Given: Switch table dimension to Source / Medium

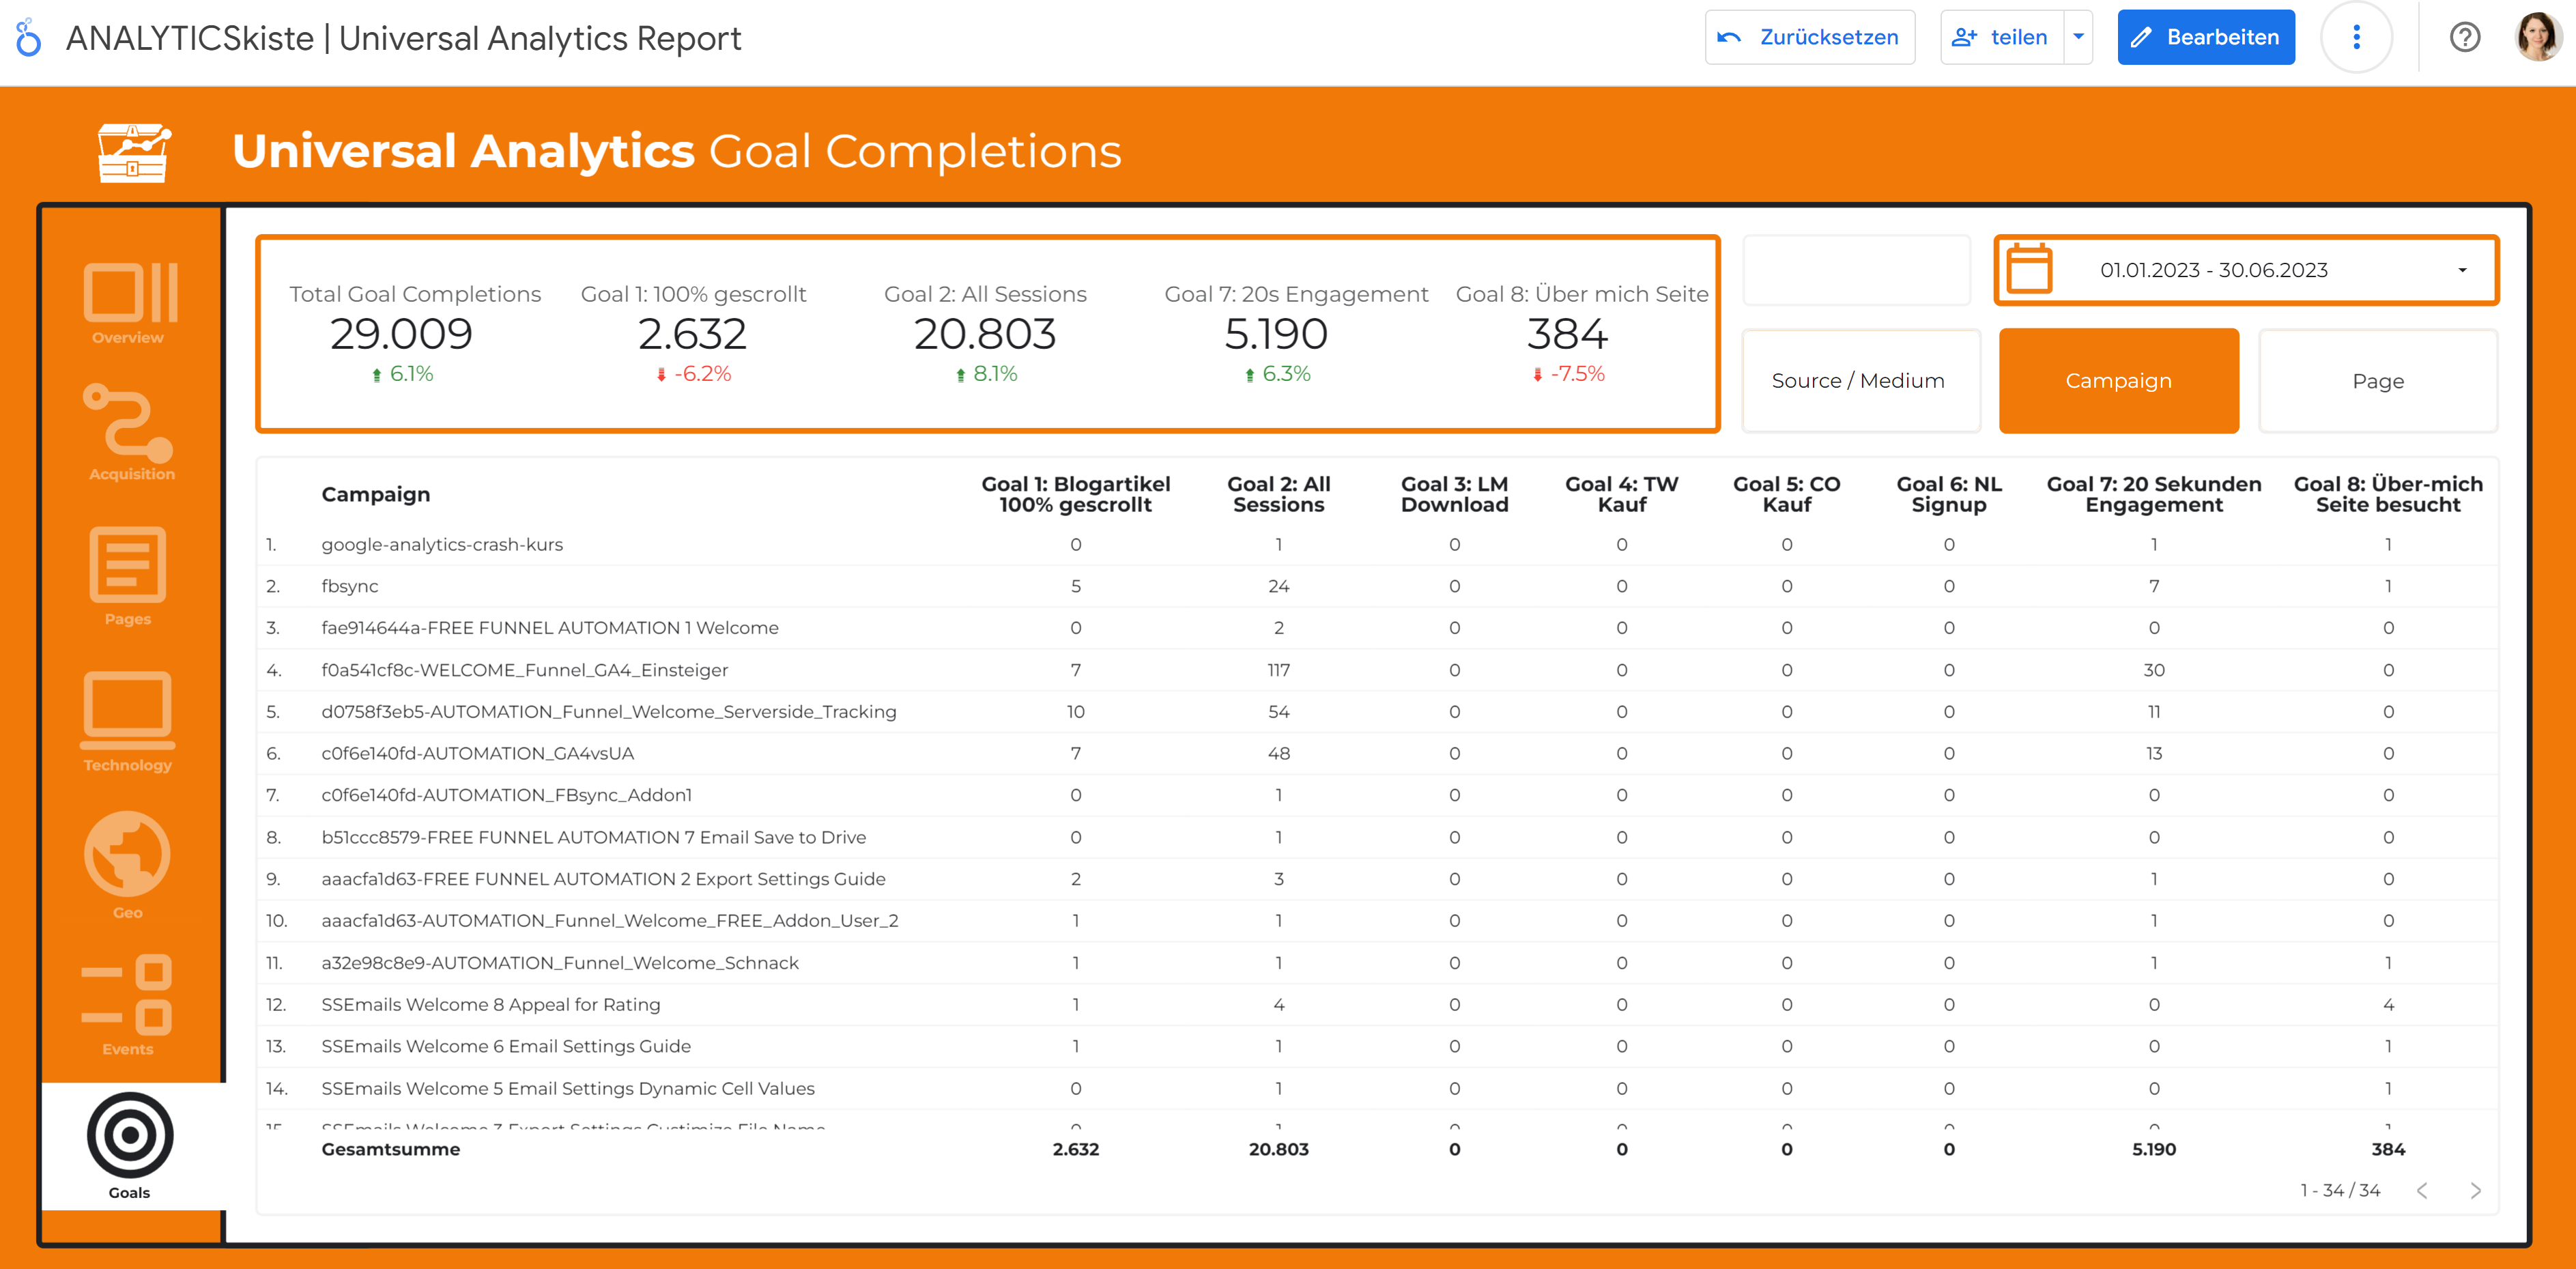Looking at the screenshot, I should point(1859,381).
